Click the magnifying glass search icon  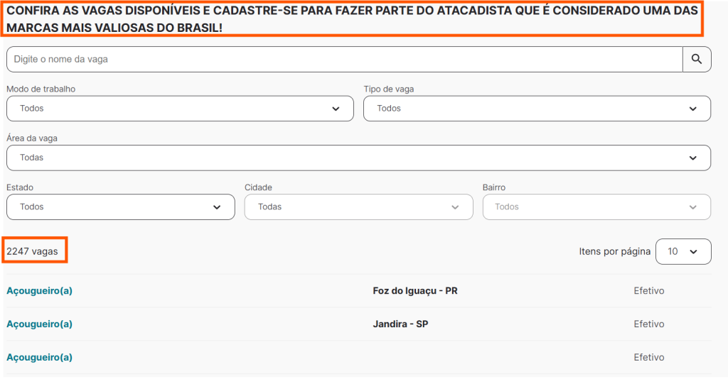697,59
